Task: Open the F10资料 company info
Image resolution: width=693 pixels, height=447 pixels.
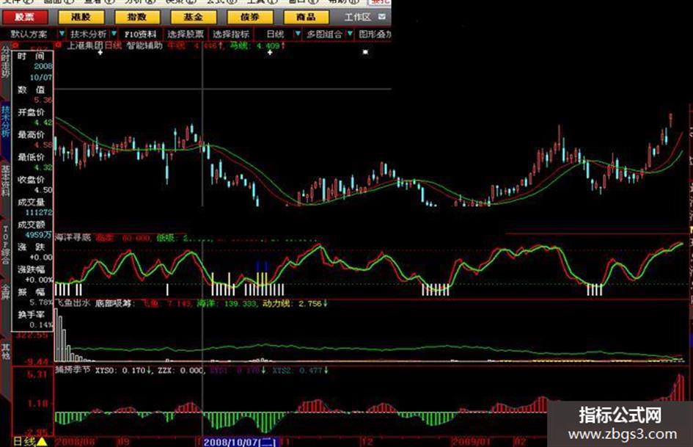Action: pyautogui.click(x=141, y=34)
